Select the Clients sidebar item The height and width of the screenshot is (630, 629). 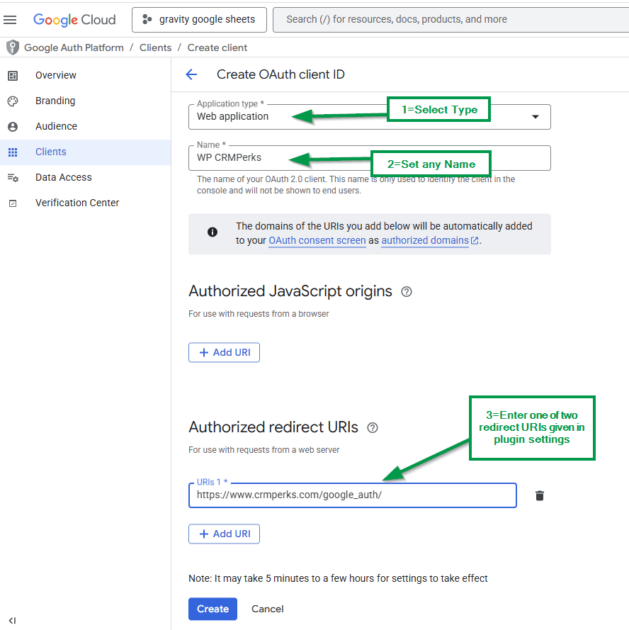pyautogui.click(x=85, y=152)
